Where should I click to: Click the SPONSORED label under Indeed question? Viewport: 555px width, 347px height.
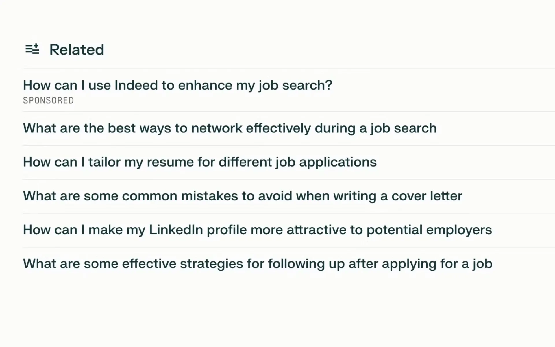tap(48, 100)
